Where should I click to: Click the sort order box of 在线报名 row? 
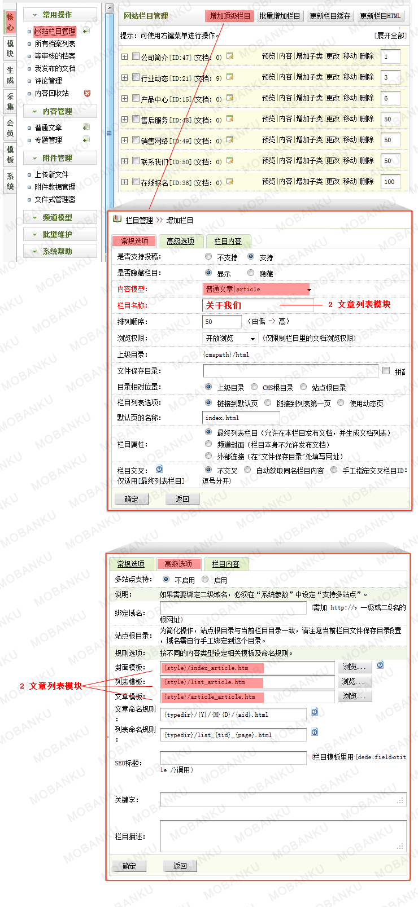pyautogui.click(x=391, y=182)
